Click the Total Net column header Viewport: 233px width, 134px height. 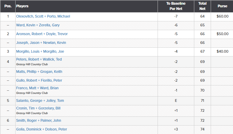pyautogui.click(x=202, y=6)
